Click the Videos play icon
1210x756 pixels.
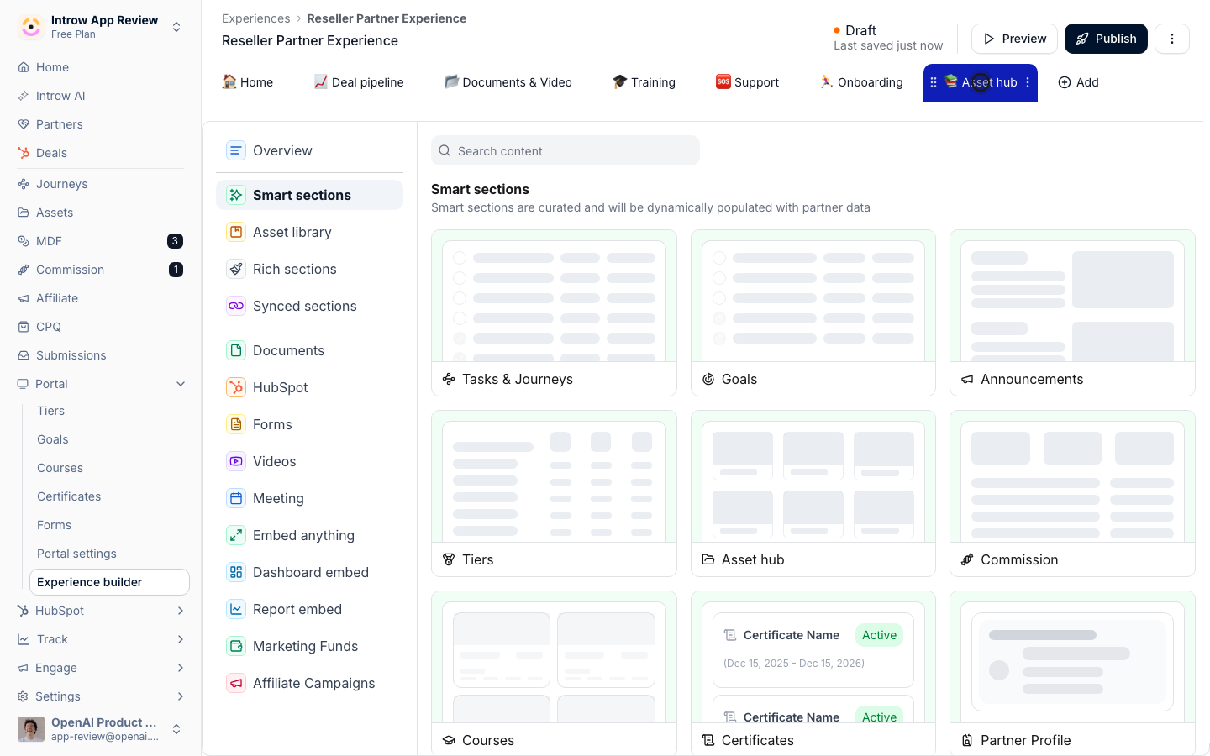[x=236, y=461]
